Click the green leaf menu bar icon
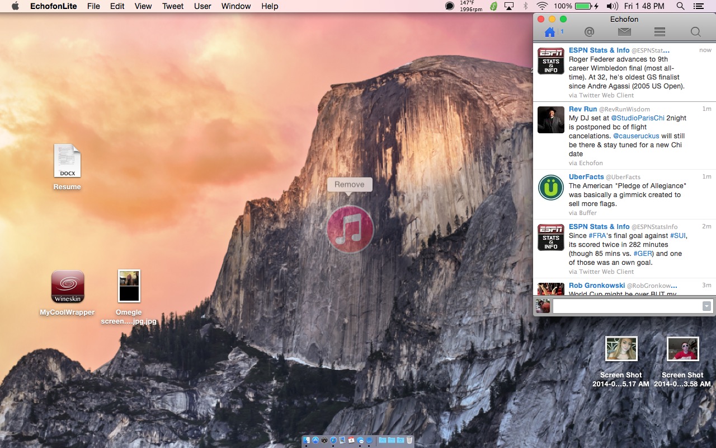This screenshot has width=716, height=448. (x=493, y=6)
